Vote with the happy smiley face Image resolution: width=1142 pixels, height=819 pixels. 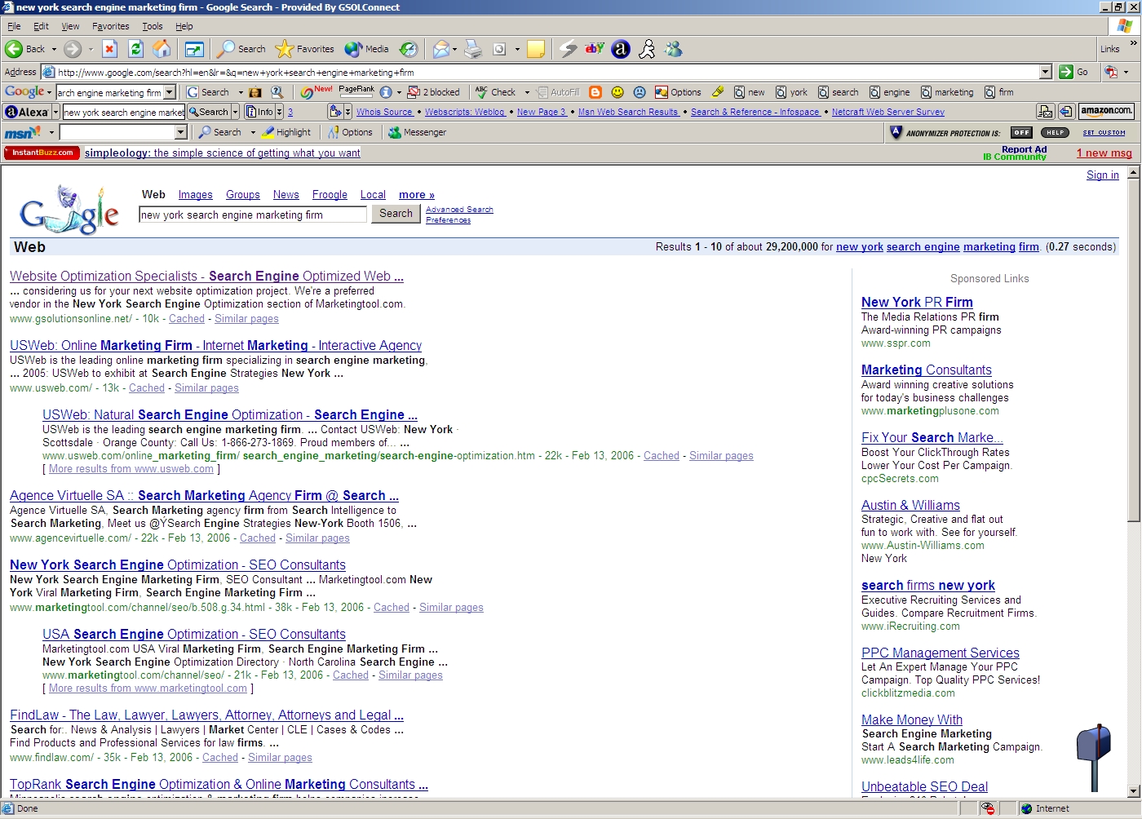coord(617,92)
